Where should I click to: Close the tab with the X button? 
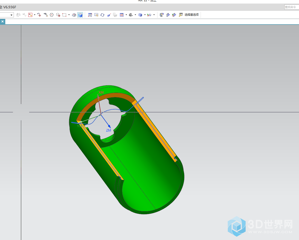3,22
